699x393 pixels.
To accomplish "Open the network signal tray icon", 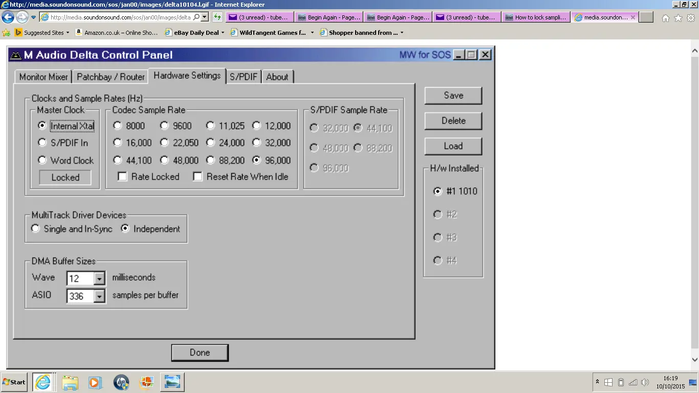I will point(633,382).
